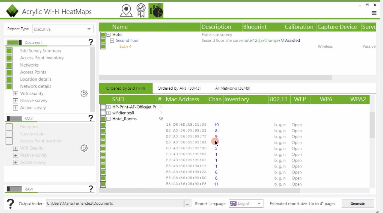The image size is (383, 213).
Task: Toggle the RAW report switch
Action: pyautogui.click(x=14, y=189)
